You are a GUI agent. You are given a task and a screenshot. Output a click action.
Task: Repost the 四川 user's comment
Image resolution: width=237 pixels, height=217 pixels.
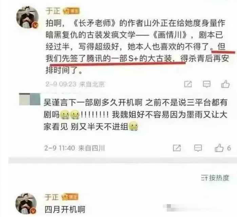tap(177, 148)
